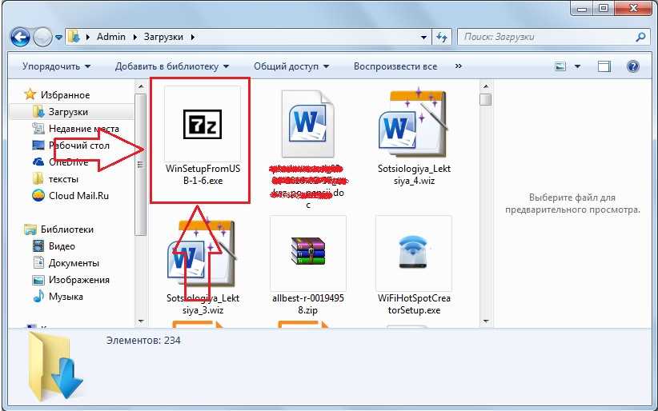658x411 pixels.
Task: Select the Word document icon ending in .doc
Action: [x=308, y=123]
